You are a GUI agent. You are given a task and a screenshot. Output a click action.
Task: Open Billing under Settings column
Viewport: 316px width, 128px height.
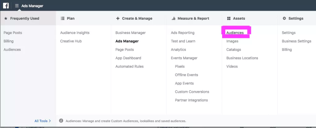click(x=287, y=50)
